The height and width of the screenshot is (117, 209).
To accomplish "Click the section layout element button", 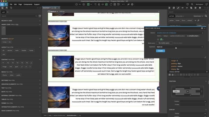I will click(10, 50).
